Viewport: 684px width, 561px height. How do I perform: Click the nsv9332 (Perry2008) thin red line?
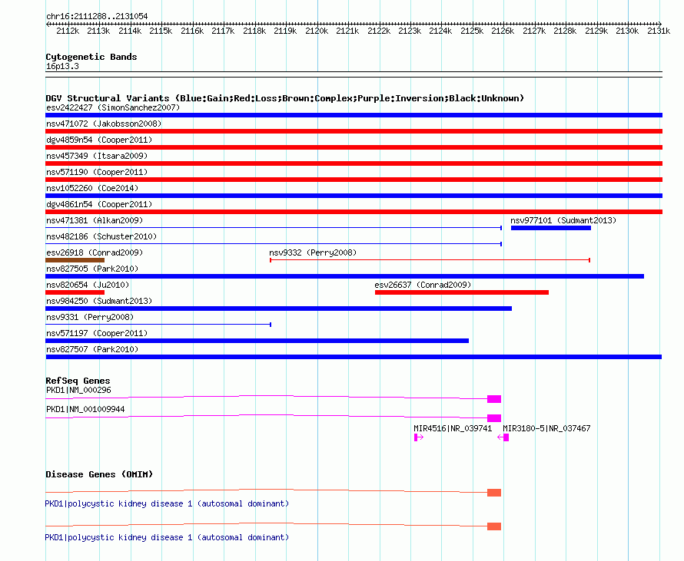(x=430, y=260)
